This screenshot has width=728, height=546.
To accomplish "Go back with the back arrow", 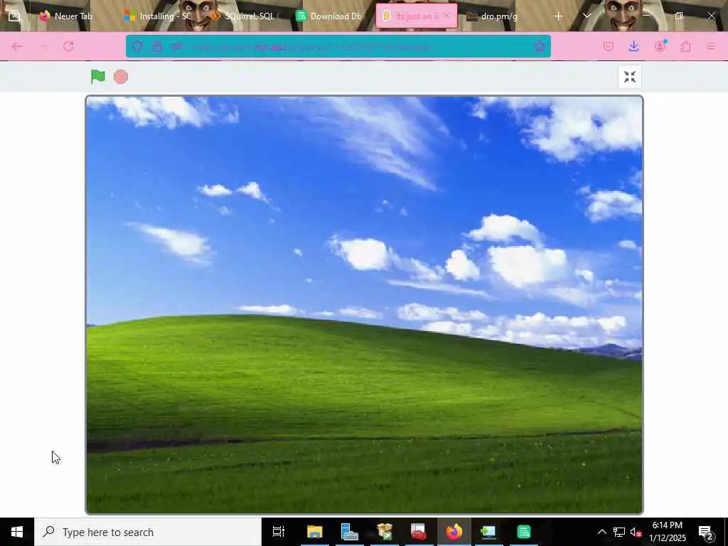I will coord(17,46).
